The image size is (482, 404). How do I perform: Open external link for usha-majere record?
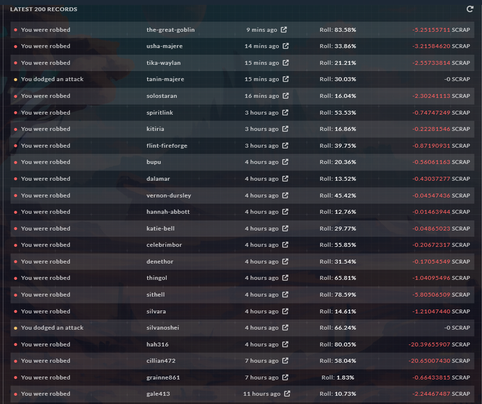[x=286, y=46]
